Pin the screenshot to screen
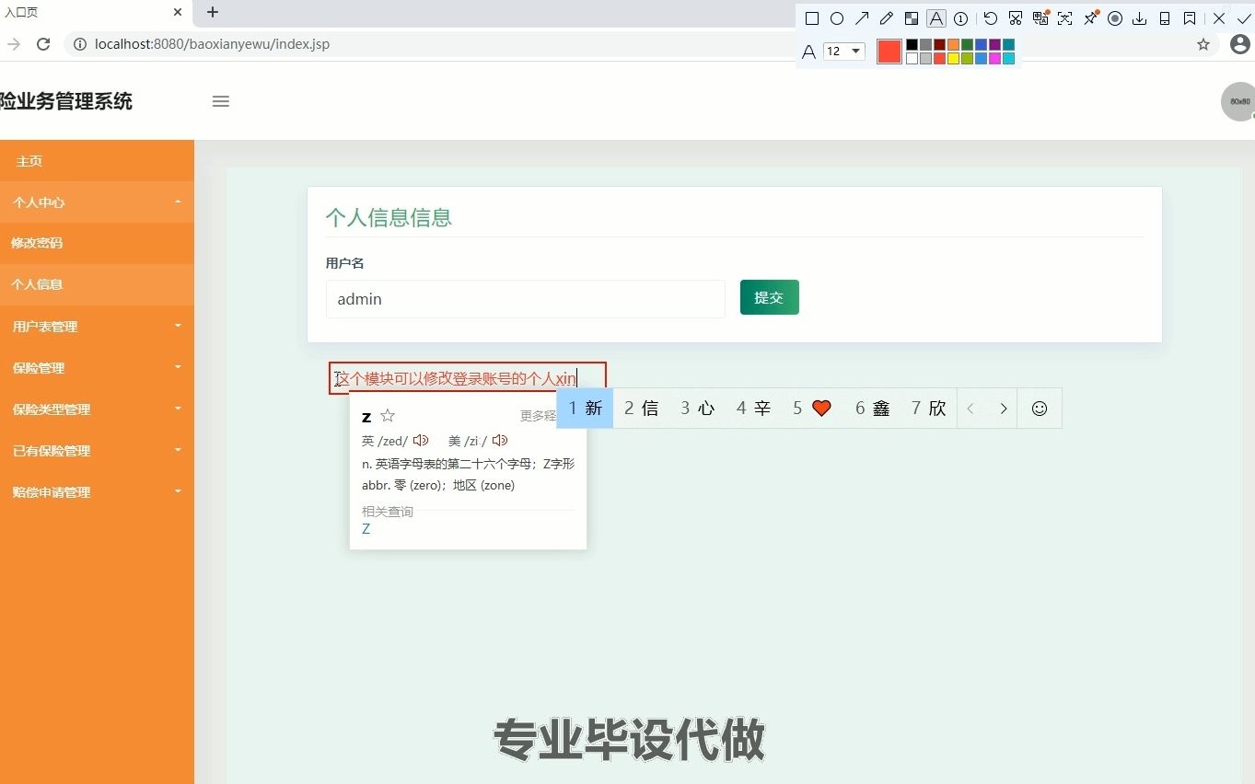The height and width of the screenshot is (784, 1255). coord(1090,17)
